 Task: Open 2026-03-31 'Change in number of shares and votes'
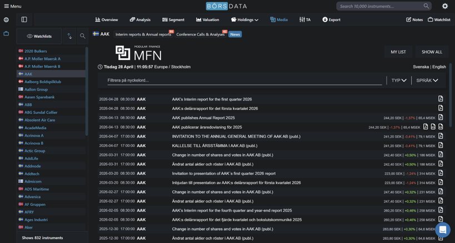coord(223,155)
